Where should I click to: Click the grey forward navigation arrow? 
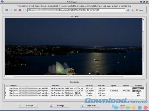[11, 10]
